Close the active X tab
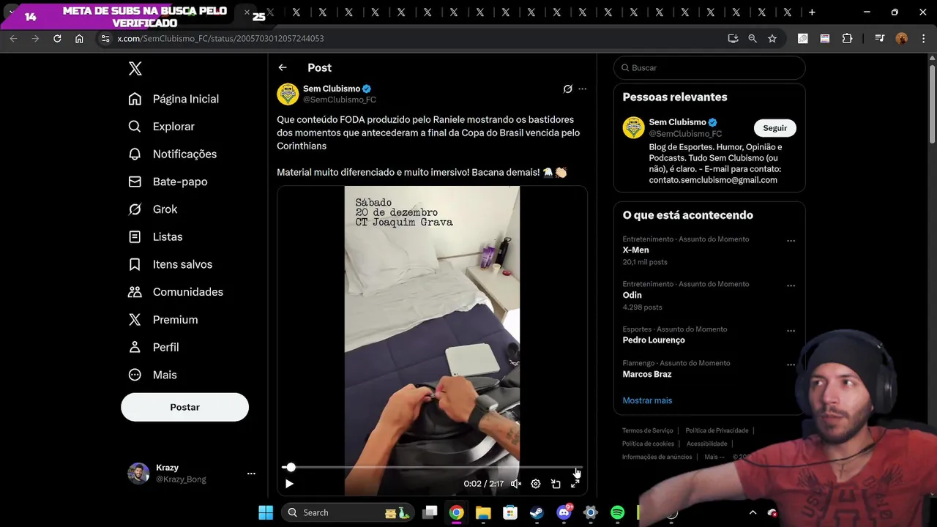The height and width of the screenshot is (527, 937). pyautogui.click(x=247, y=12)
